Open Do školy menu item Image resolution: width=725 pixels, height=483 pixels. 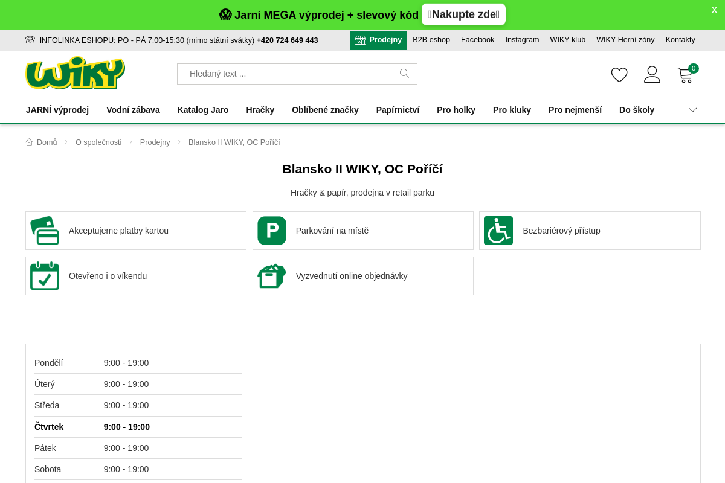click(637, 110)
